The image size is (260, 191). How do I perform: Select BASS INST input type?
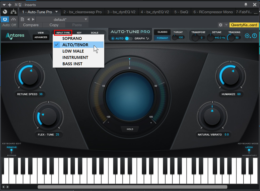[x=79, y=64]
